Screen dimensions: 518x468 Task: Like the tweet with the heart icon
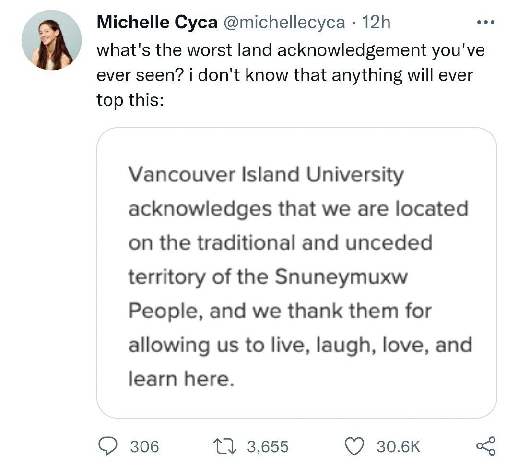pos(356,446)
